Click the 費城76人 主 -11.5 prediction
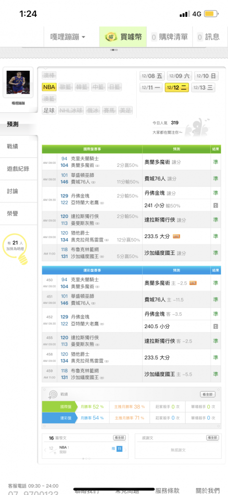The height and width of the screenshot is (495, 228). pyautogui.click(x=164, y=299)
